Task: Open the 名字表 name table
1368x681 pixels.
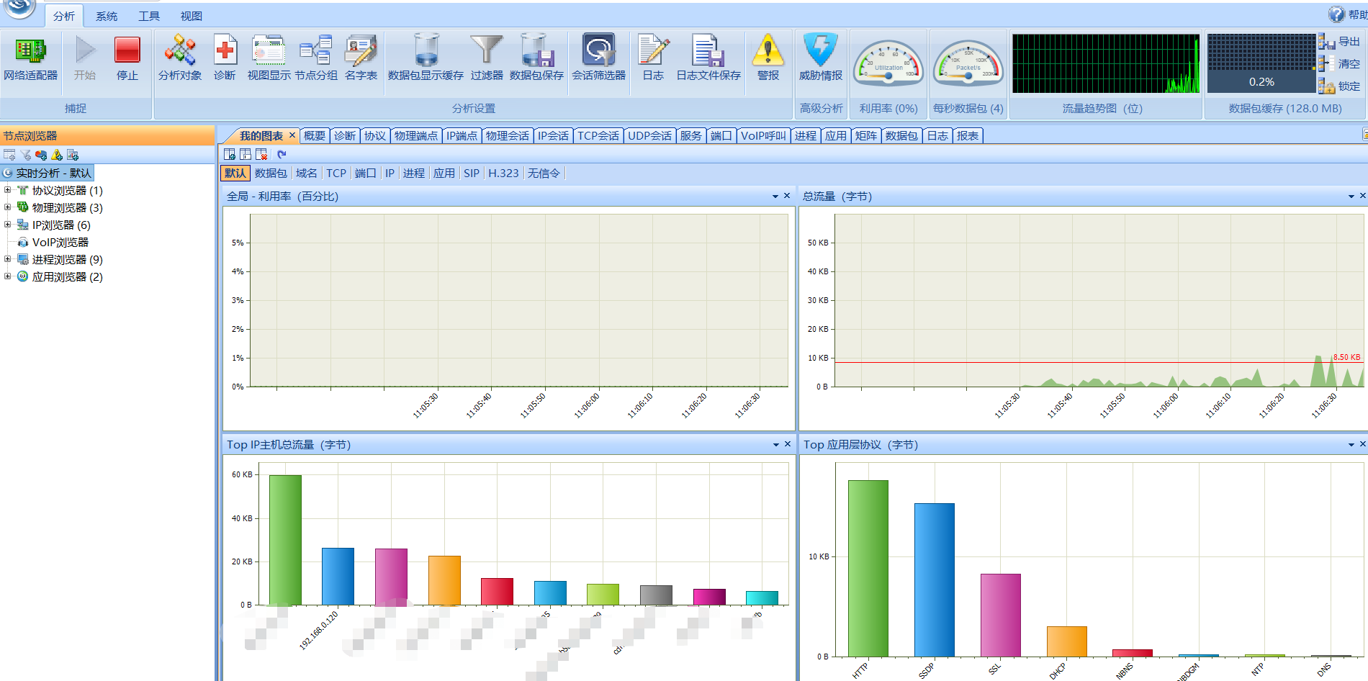Action: (361, 59)
